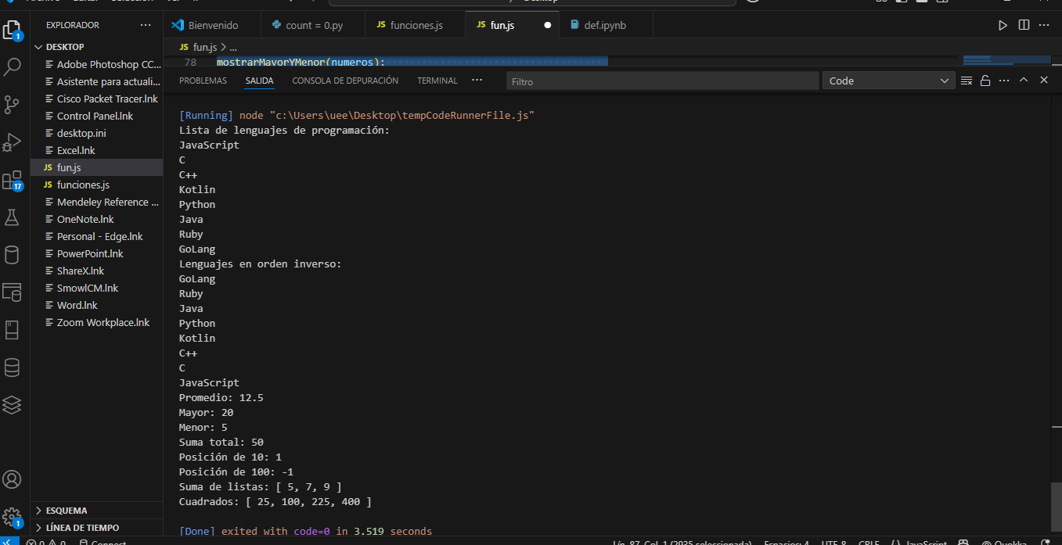Open the Testing flask icon view
The image size is (1062, 545).
pyautogui.click(x=12, y=217)
